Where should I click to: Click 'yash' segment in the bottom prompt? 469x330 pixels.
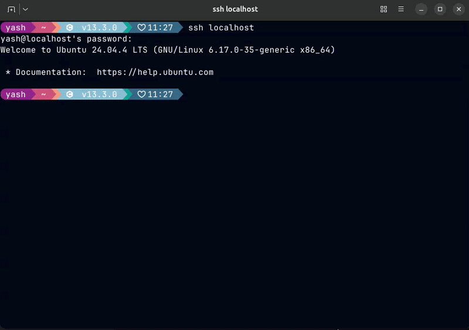[x=16, y=95]
